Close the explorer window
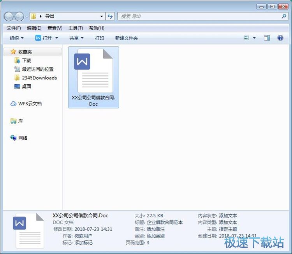The width and height of the screenshot is (292, 254). (283, 7)
